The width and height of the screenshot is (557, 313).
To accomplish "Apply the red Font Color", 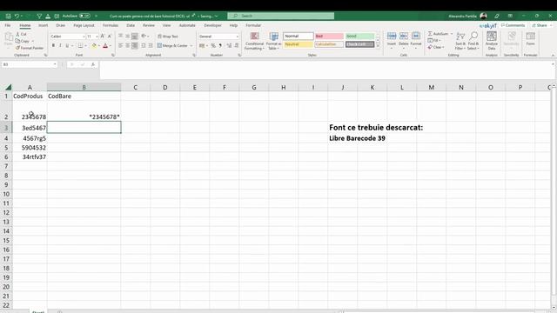I will [x=105, y=45].
